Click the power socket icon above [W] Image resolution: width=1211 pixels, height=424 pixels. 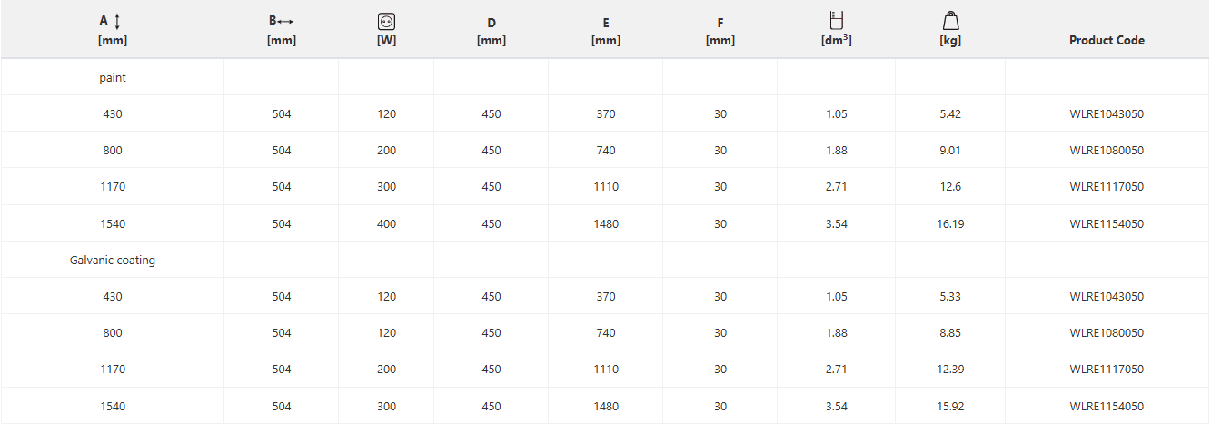386,21
